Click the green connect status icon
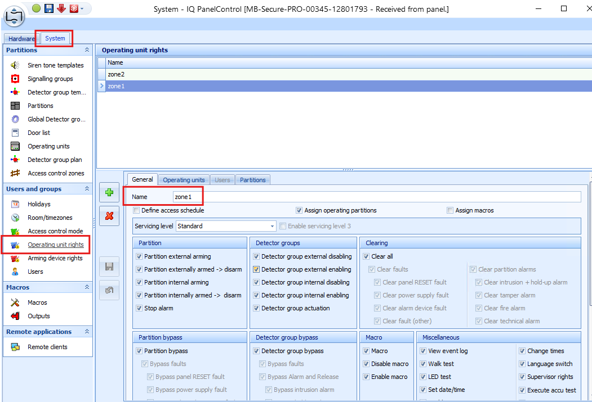 36,8
